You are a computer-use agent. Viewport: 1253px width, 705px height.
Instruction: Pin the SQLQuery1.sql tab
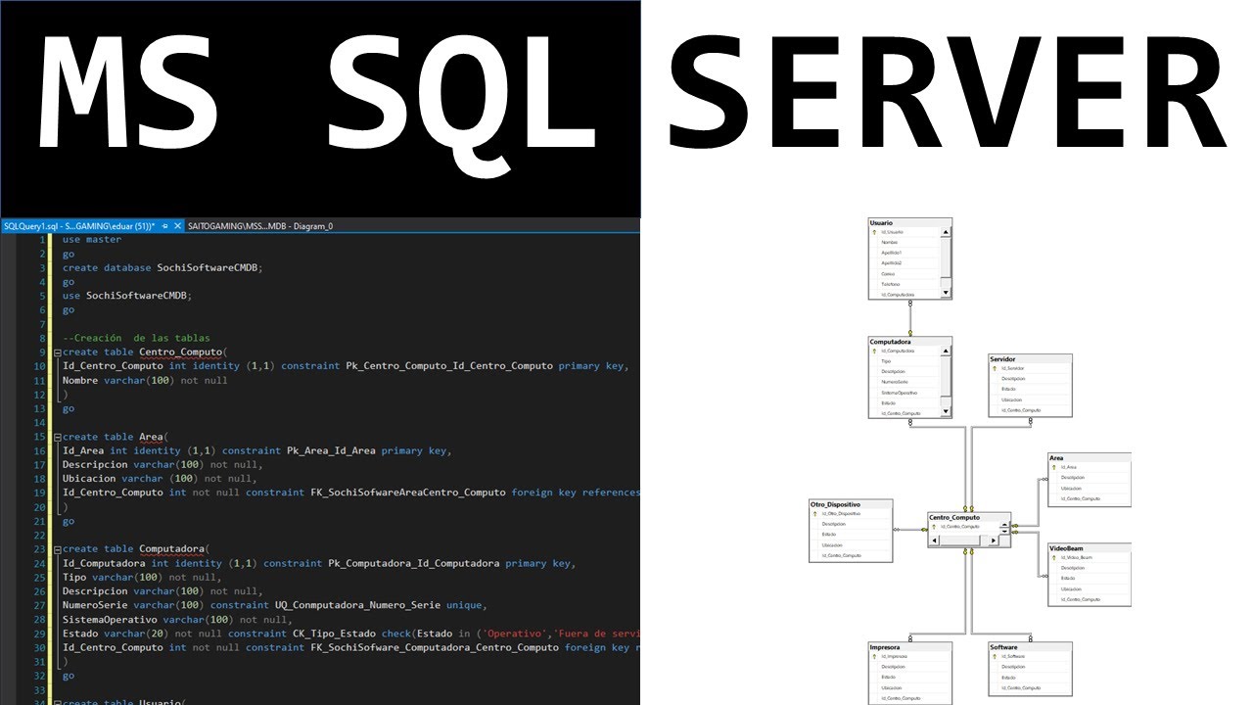[165, 225]
